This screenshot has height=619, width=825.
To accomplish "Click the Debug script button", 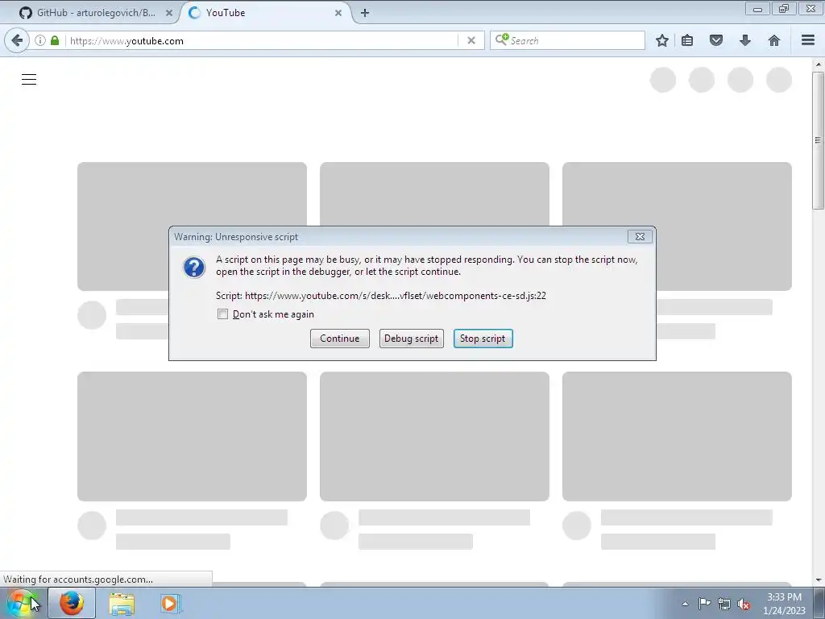I will [411, 339].
